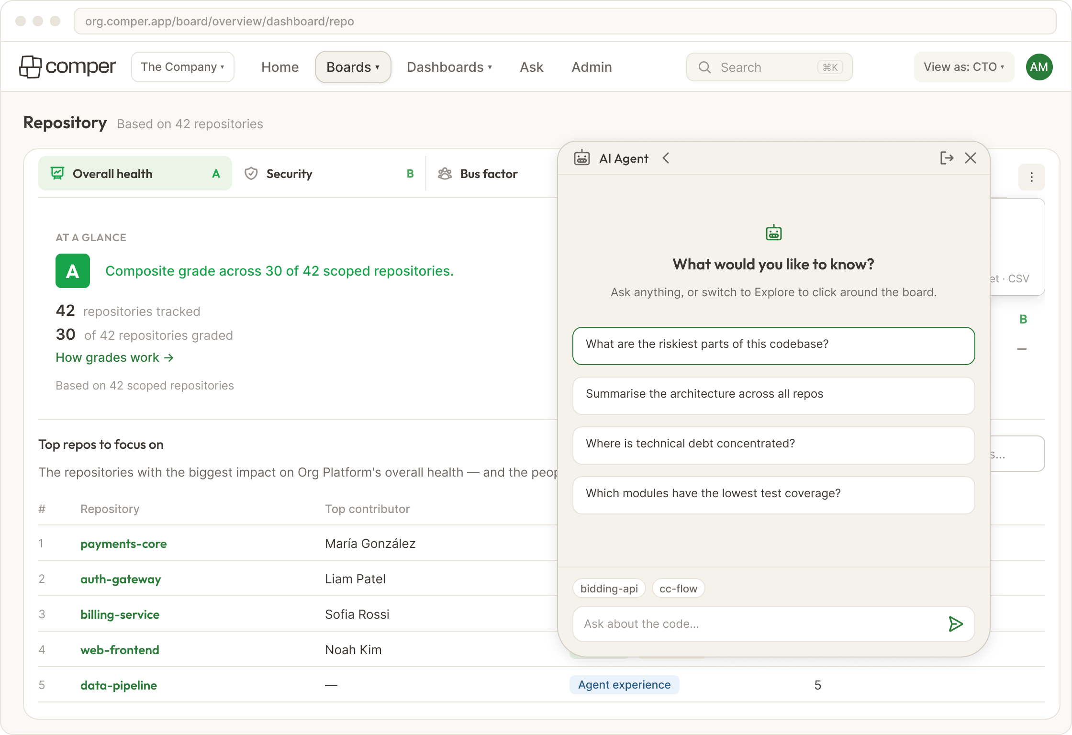Image resolution: width=1072 pixels, height=735 pixels.
Task: Ask about riskiest parts of the codebase
Action: coord(774,346)
